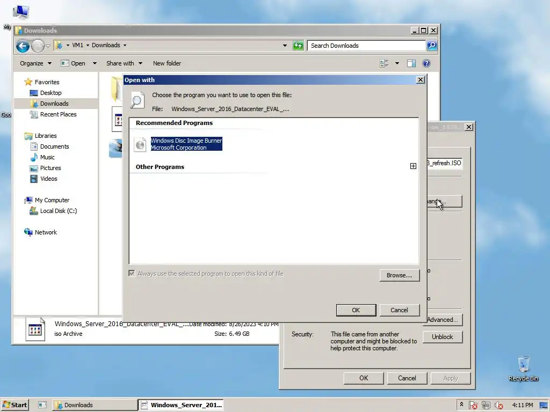Click the 4:11 PM clock
This screenshot has width=550, height=412.
tap(522, 405)
